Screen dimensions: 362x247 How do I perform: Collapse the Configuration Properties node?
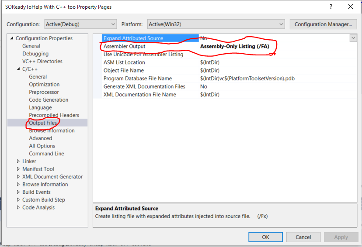point(12,38)
